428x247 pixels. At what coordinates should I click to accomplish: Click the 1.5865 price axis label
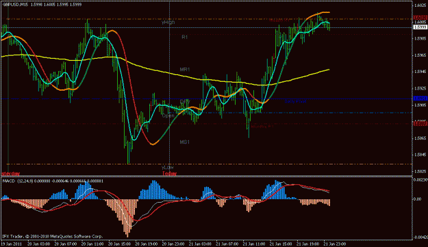[420, 139]
